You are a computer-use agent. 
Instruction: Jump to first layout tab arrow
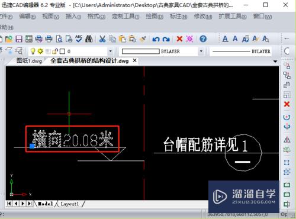9,204
